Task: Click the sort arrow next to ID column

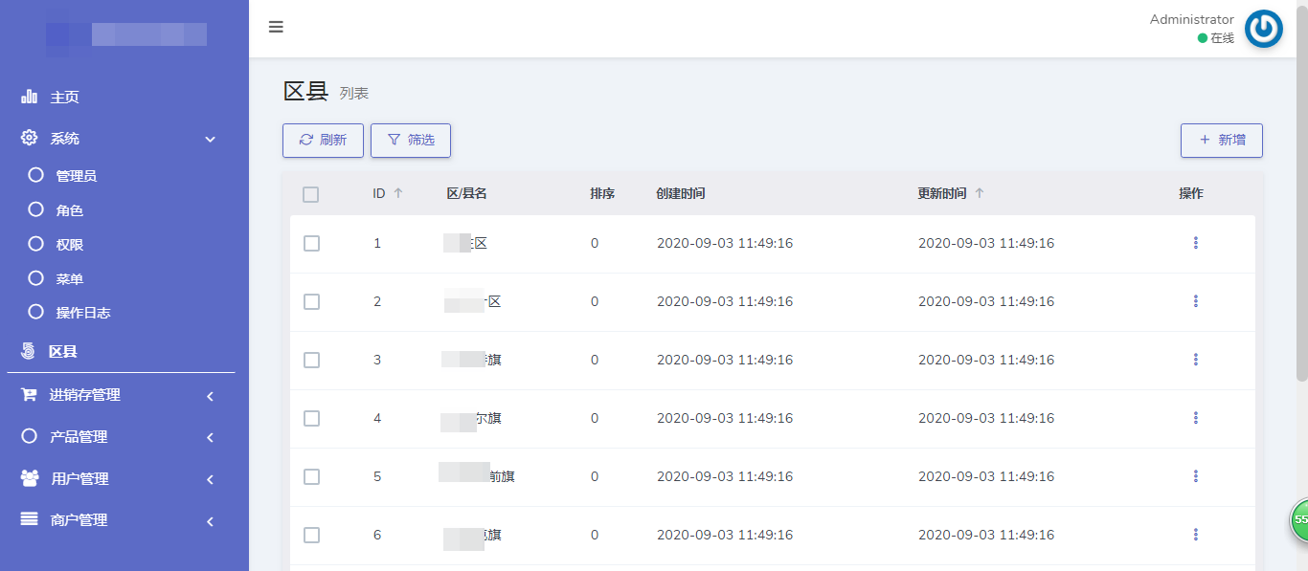Action: [398, 193]
